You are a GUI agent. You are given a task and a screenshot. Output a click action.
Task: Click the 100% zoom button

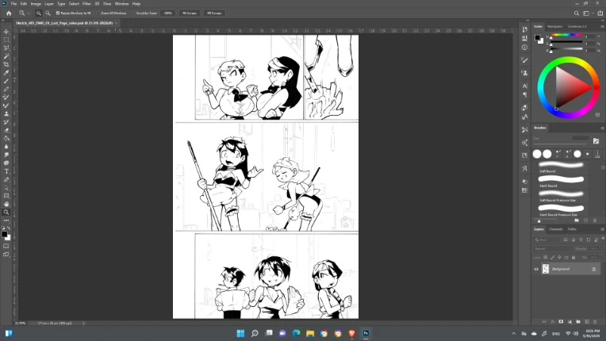tap(167, 13)
